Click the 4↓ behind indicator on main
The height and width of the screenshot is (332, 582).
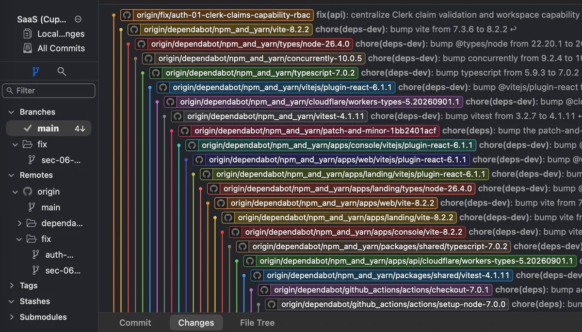coord(80,129)
